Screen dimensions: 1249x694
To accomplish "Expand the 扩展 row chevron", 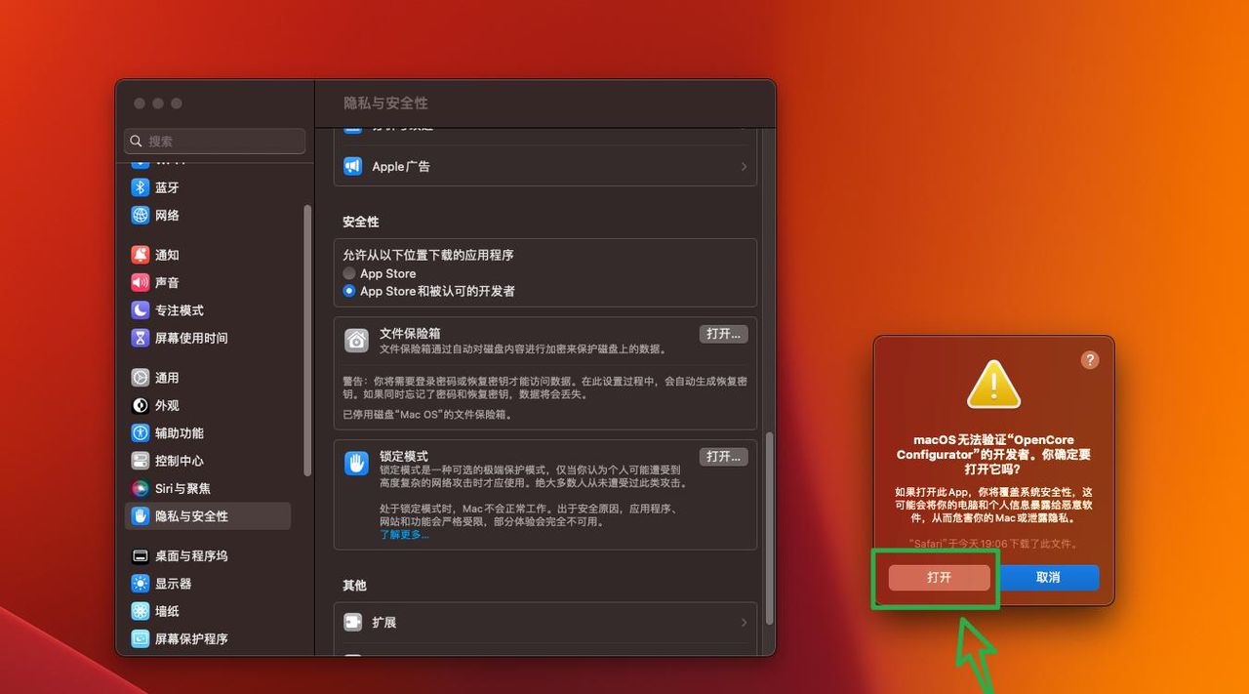I will (744, 622).
